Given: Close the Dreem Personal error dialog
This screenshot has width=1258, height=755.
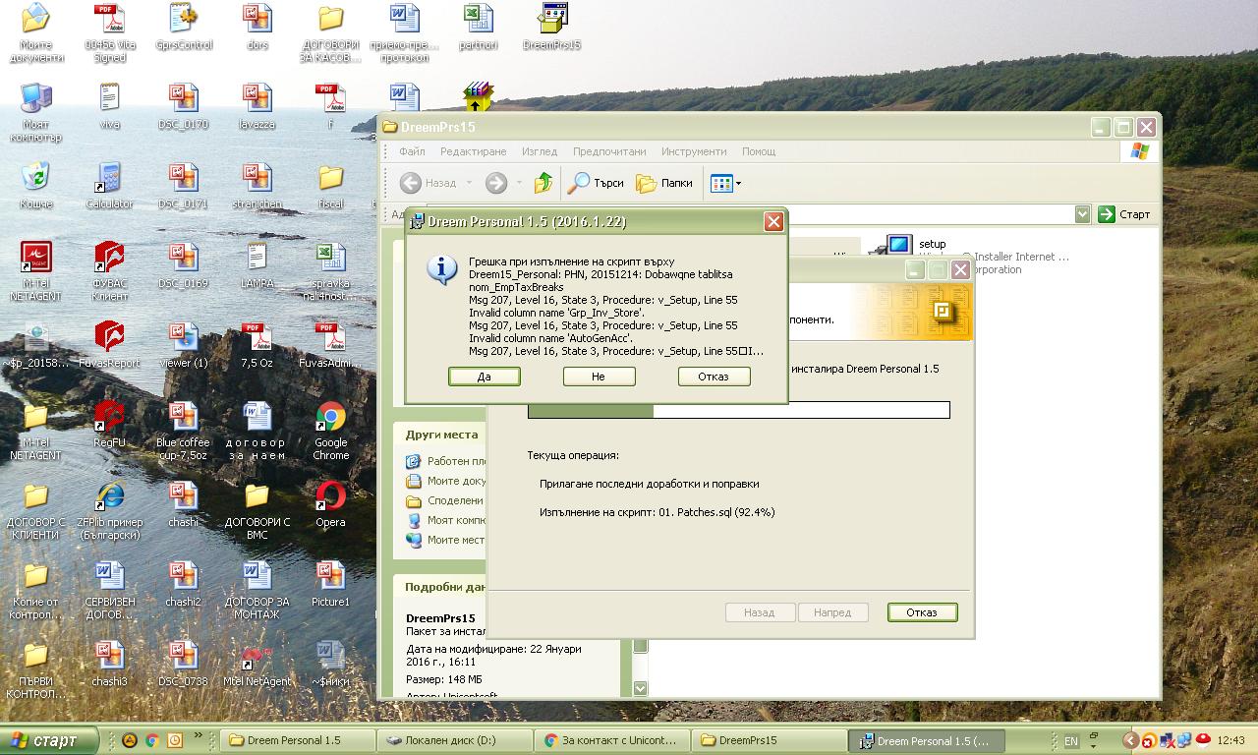Looking at the screenshot, I should click(x=773, y=222).
